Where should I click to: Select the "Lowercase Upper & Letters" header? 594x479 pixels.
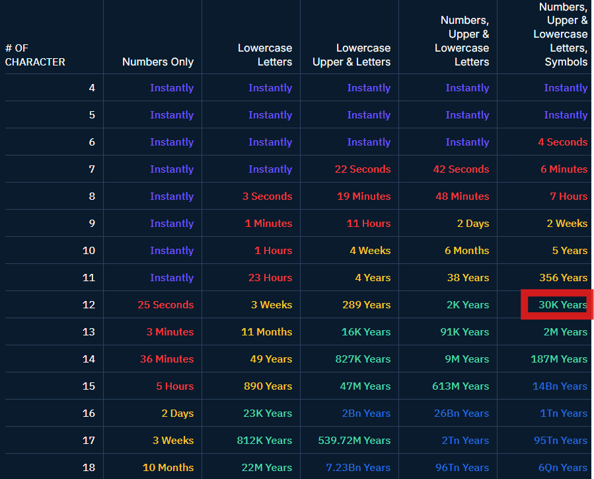coord(352,55)
